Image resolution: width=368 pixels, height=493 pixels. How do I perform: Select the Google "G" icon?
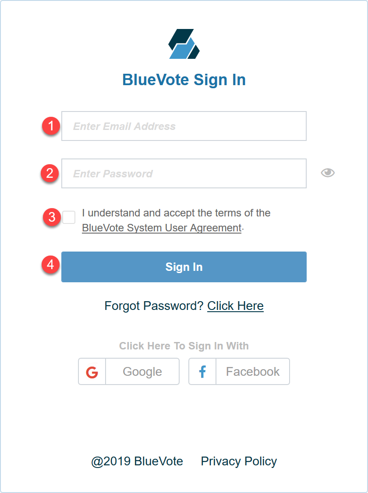point(92,371)
